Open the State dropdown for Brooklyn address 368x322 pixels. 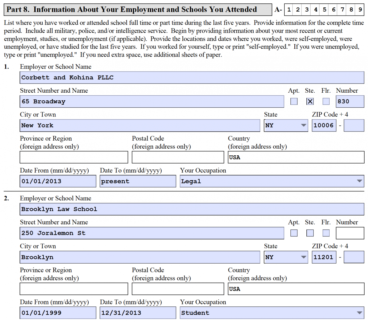(303, 257)
